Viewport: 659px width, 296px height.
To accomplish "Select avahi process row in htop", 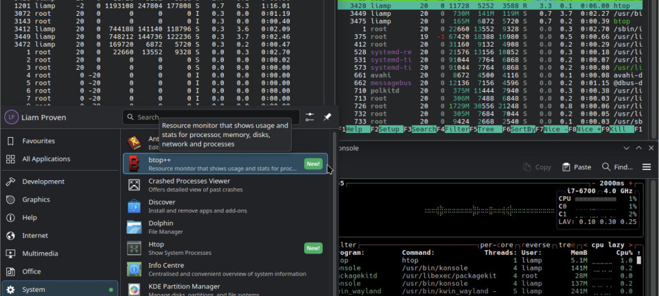I will click(x=490, y=75).
